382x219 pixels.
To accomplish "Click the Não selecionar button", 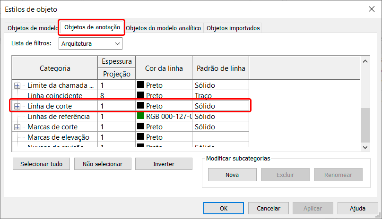I will (103, 164).
